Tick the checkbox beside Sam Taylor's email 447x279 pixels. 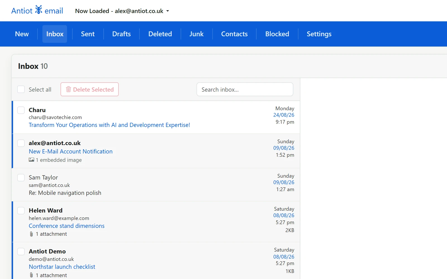[x=21, y=177]
